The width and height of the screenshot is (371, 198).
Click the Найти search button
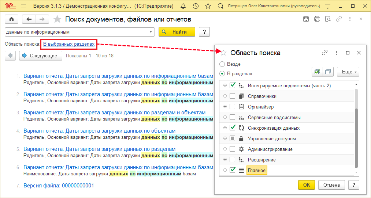coord(177,32)
